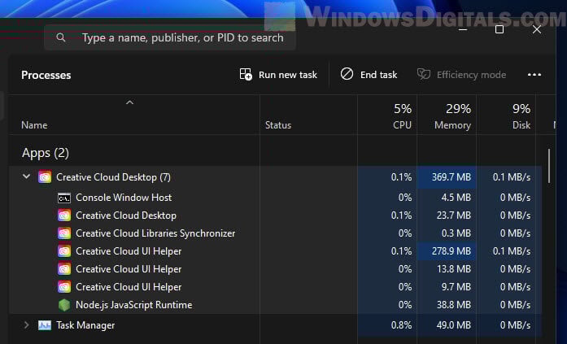Click the 369.7 MB memory cell
Image resolution: width=567 pixels, height=344 pixels.
(x=447, y=177)
